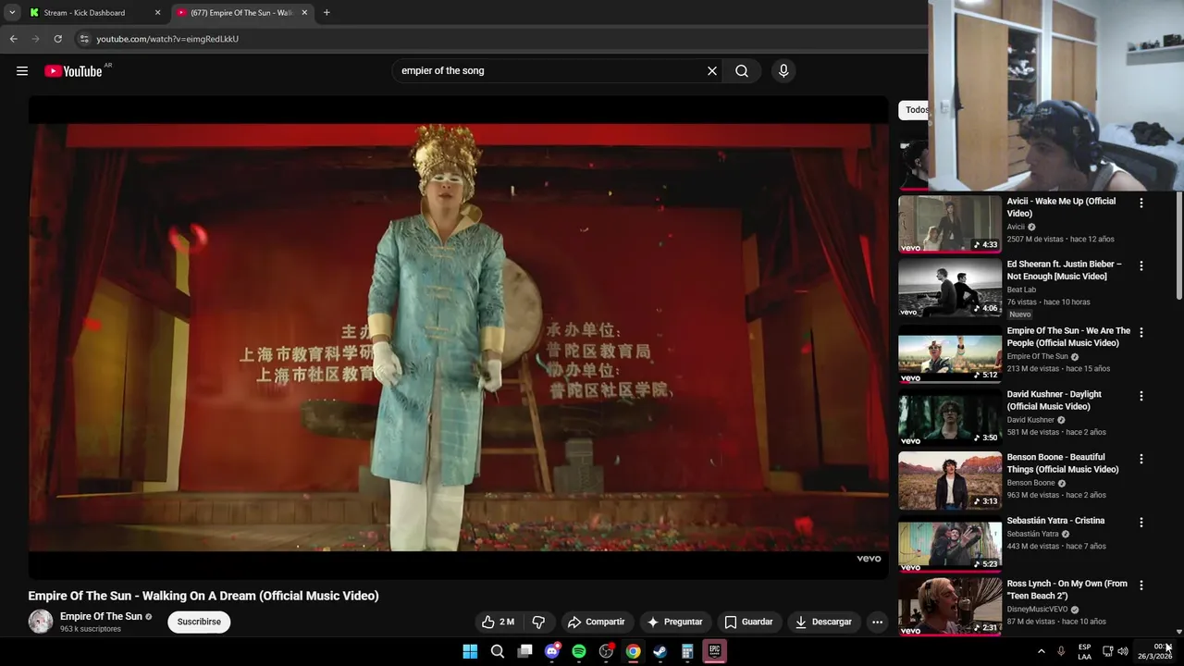The height and width of the screenshot is (666, 1184).
Task: Open David Kushner - Daylight thumbnail
Action: [950, 416]
